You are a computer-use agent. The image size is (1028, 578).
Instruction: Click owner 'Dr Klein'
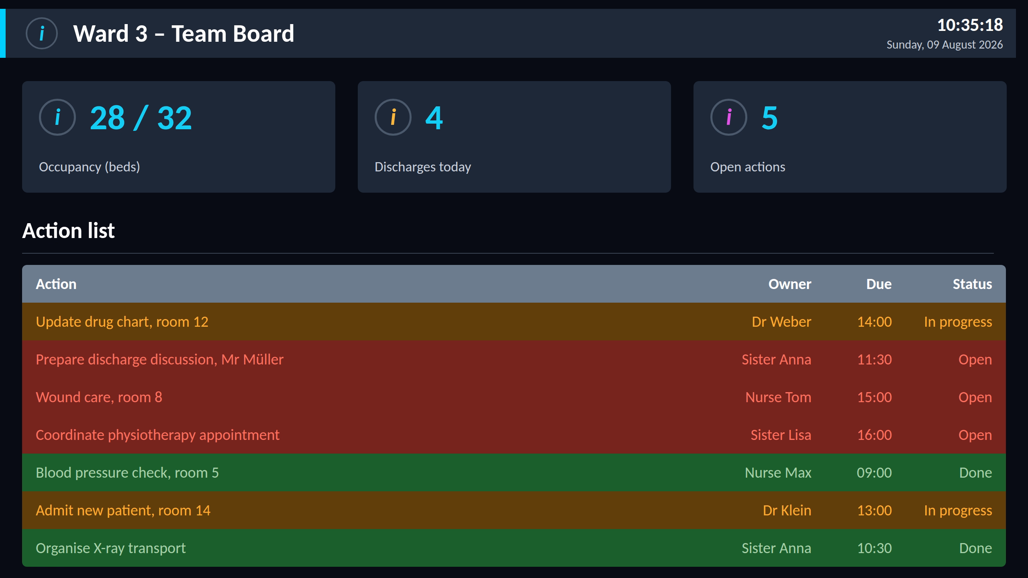pos(787,511)
